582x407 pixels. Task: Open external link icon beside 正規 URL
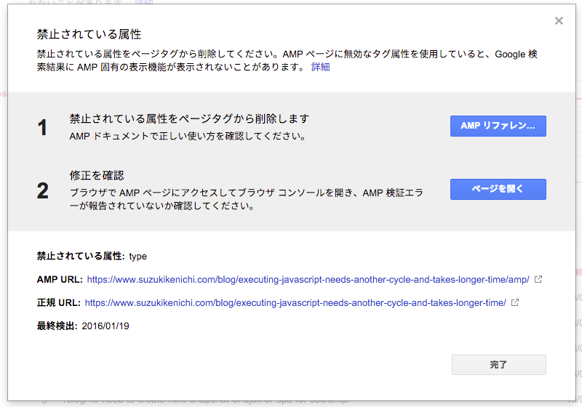click(x=515, y=302)
